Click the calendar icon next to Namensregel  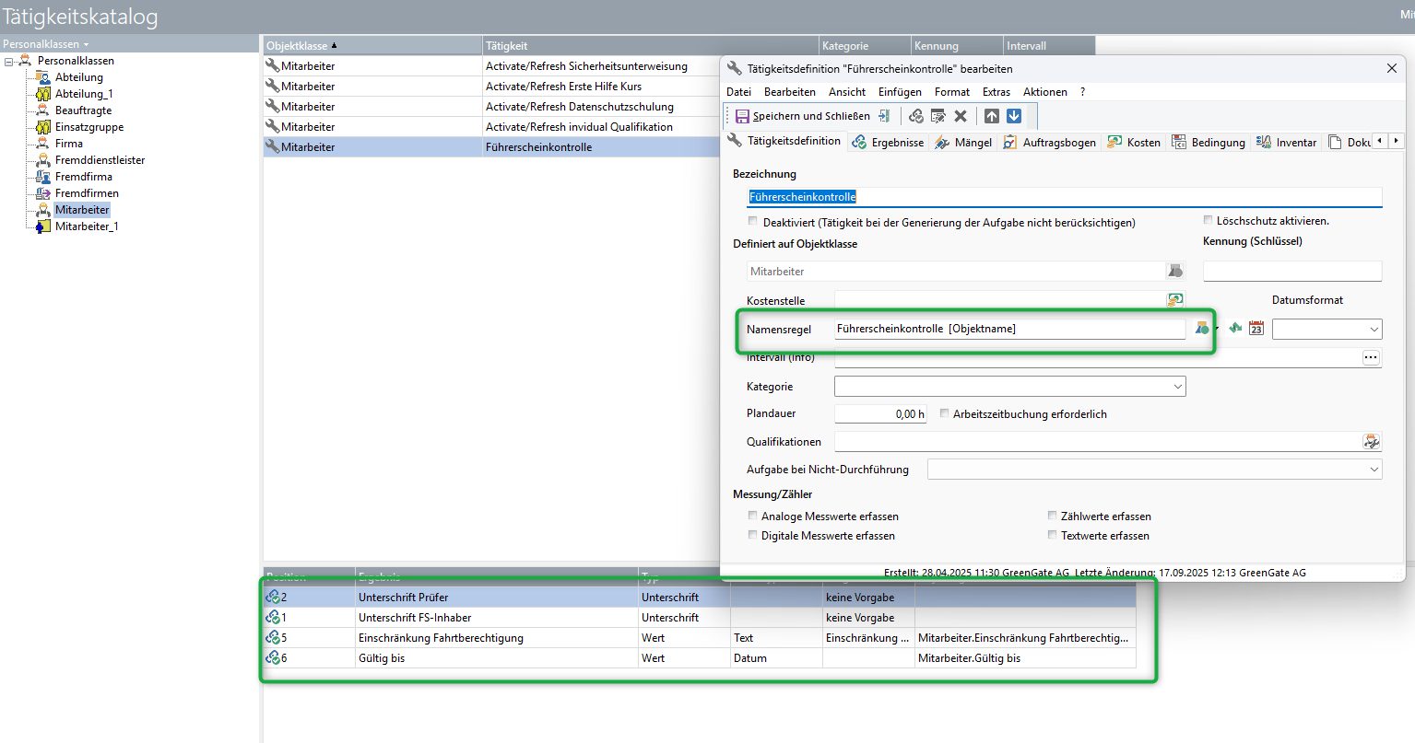pyautogui.click(x=1256, y=329)
